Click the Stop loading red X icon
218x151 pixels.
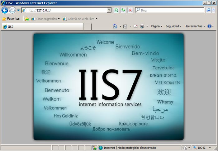point(130,10)
